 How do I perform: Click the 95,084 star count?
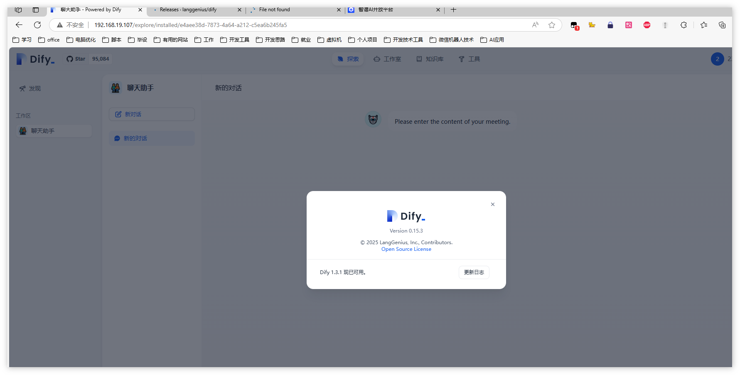point(101,59)
